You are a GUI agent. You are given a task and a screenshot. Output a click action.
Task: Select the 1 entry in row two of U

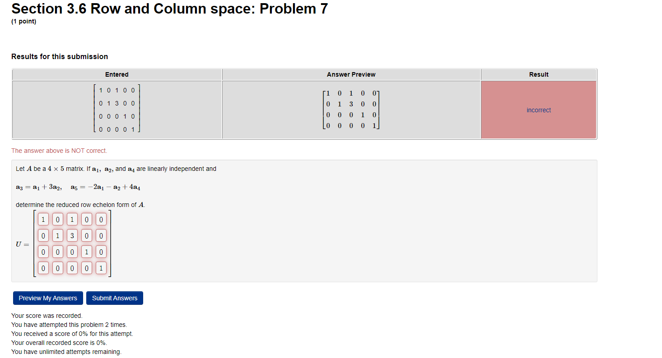(x=57, y=235)
